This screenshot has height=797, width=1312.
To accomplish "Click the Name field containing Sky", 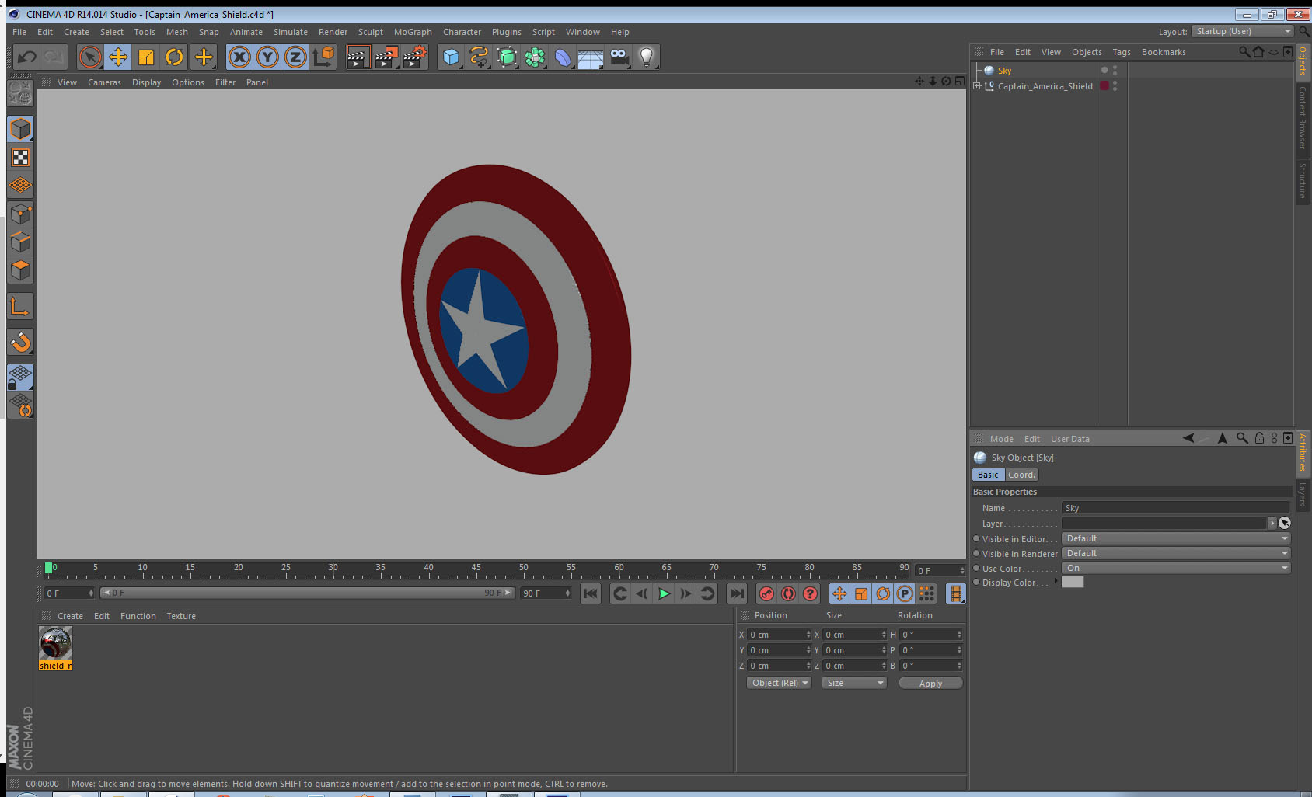I will click(1175, 508).
